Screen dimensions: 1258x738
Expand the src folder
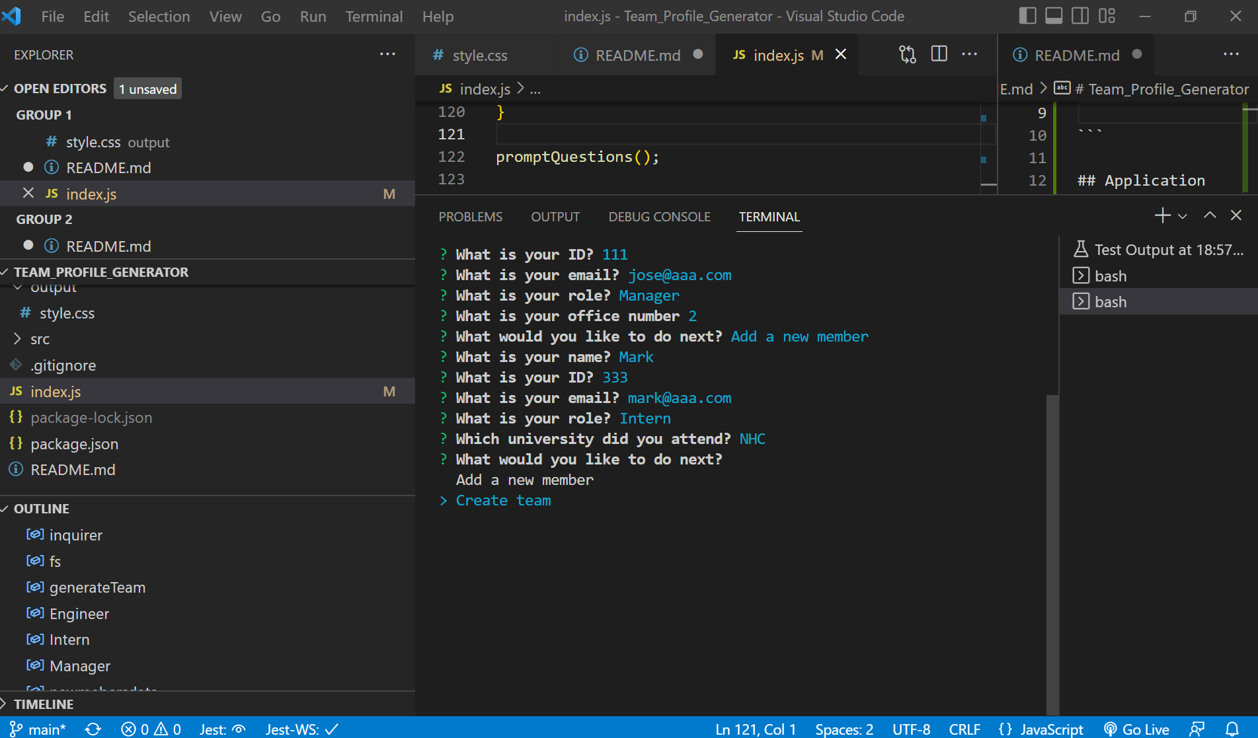(40, 339)
